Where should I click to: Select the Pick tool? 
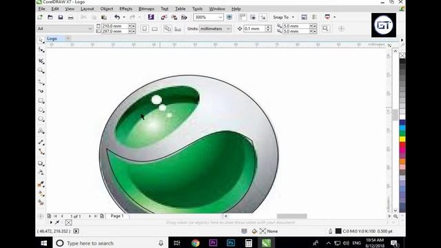tap(41, 40)
